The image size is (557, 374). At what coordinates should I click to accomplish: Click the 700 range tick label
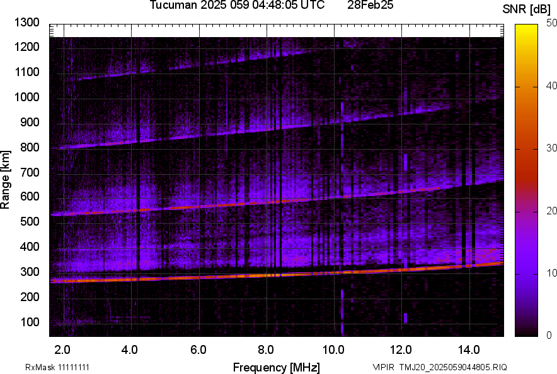[30, 172]
